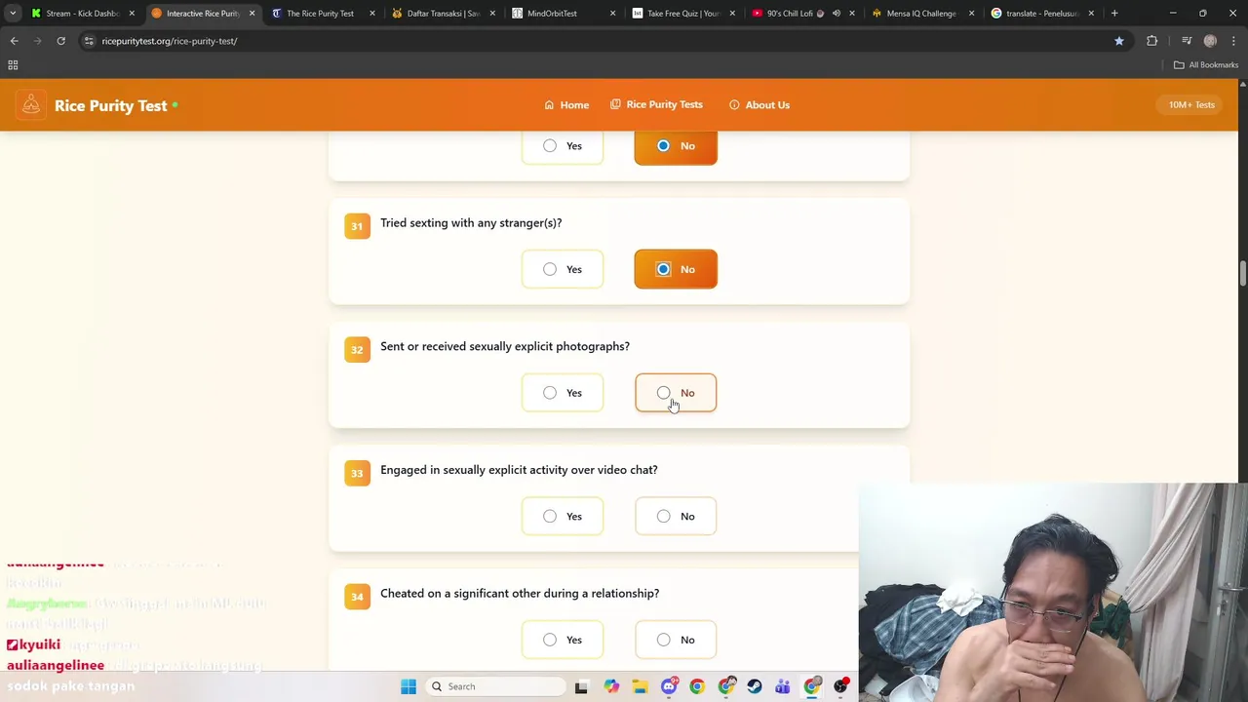Open the Chrome profile avatar

(1210, 41)
